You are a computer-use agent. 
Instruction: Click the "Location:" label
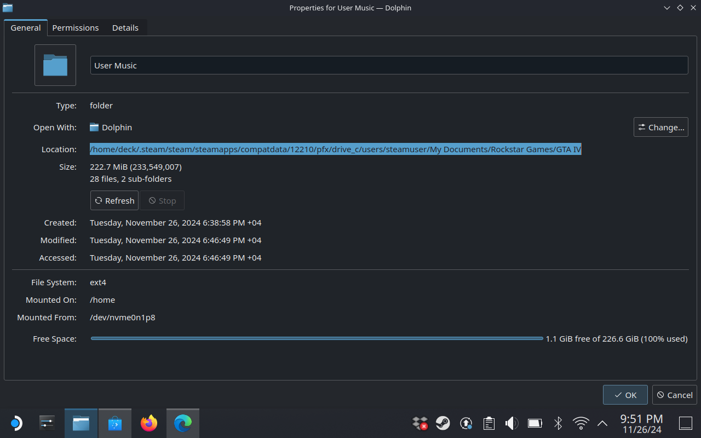[x=59, y=149]
